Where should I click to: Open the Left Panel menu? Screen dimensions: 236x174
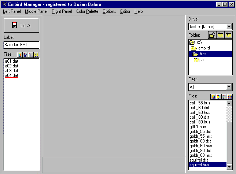pyautogui.click(x=12, y=11)
